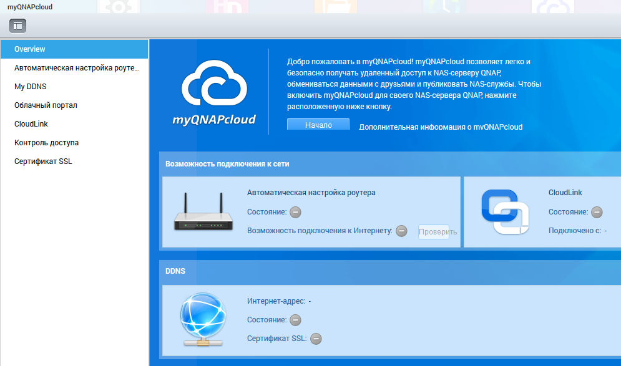Viewport: 621px width, 366px height.
Task: Click the router image icon
Action: coord(203,213)
